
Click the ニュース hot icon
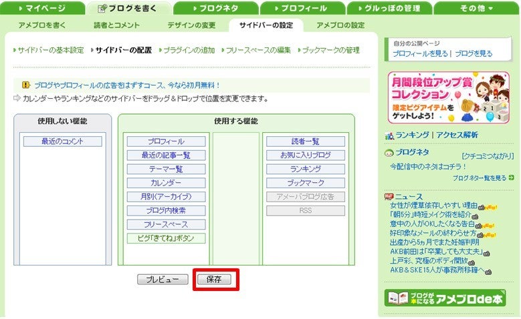coord(389,197)
